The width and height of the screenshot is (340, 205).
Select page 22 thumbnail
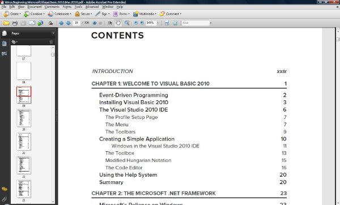pyautogui.click(x=24, y=165)
